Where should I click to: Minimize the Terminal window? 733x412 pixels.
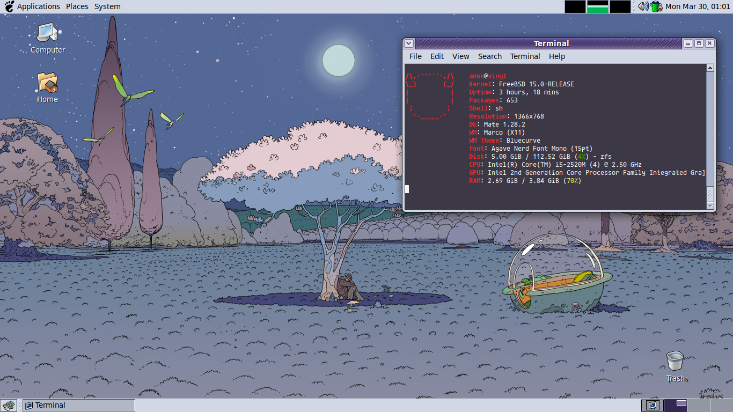point(688,43)
